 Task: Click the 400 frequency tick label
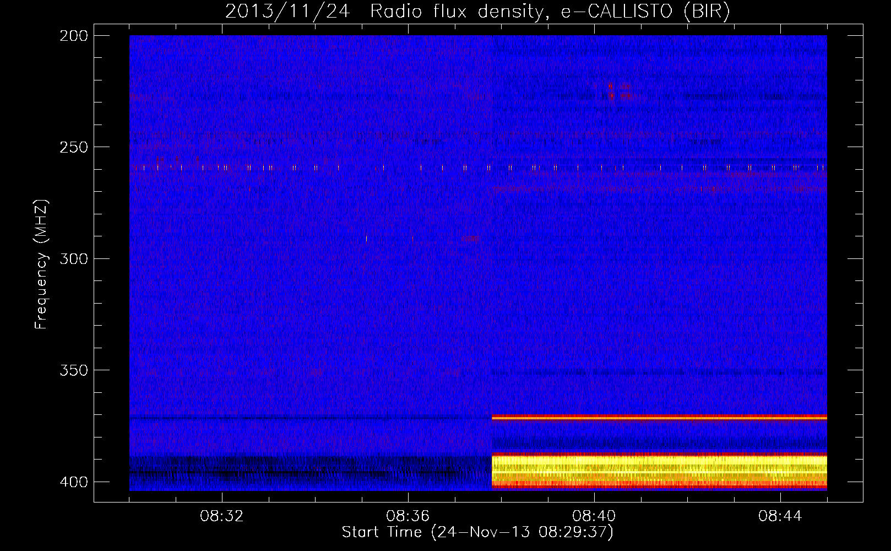(x=73, y=482)
